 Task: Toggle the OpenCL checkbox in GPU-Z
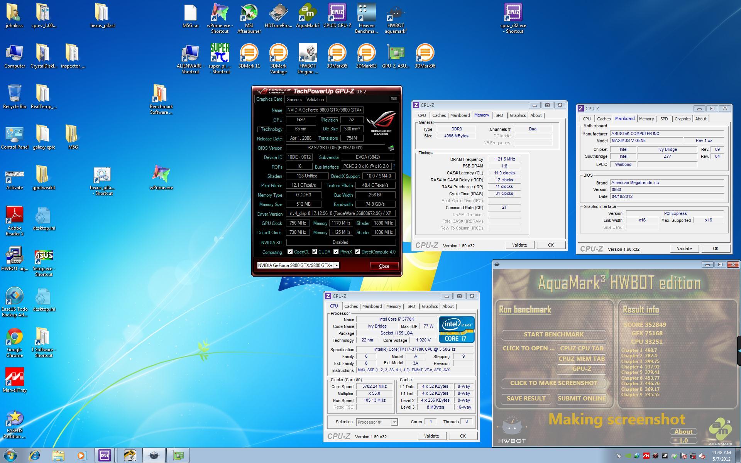[290, 252]
